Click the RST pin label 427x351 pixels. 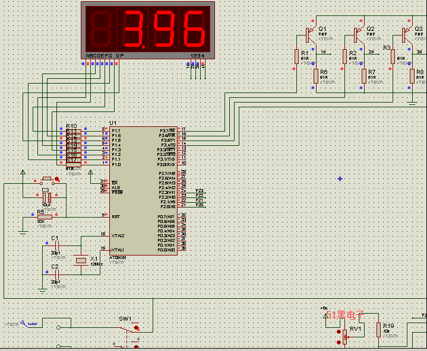[x=116, y=216]
